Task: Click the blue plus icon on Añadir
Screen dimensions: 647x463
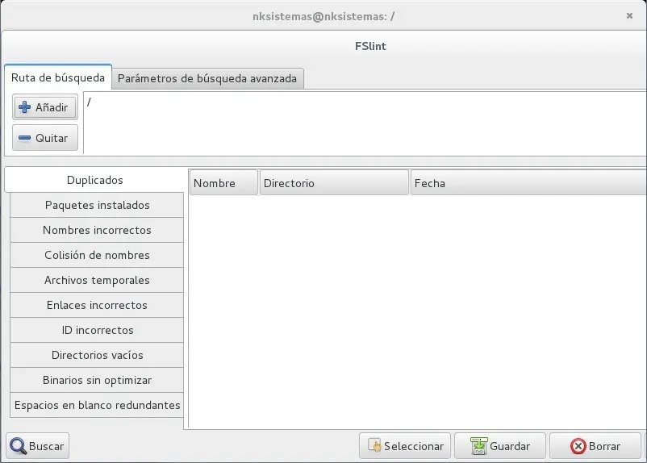Action: click(24, 107)
